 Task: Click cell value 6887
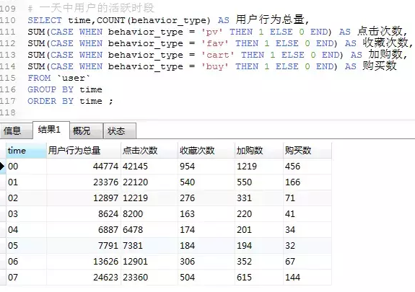[108, 230]
